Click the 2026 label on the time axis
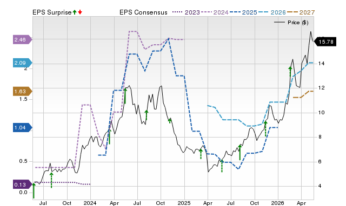Image resolution: width=346 pixels, height=206 pixels. (x=277, y=203)
